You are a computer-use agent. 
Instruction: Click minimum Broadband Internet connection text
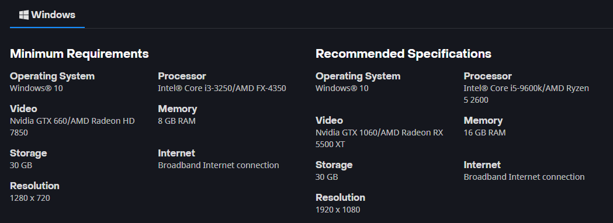[x=219, y=165]
